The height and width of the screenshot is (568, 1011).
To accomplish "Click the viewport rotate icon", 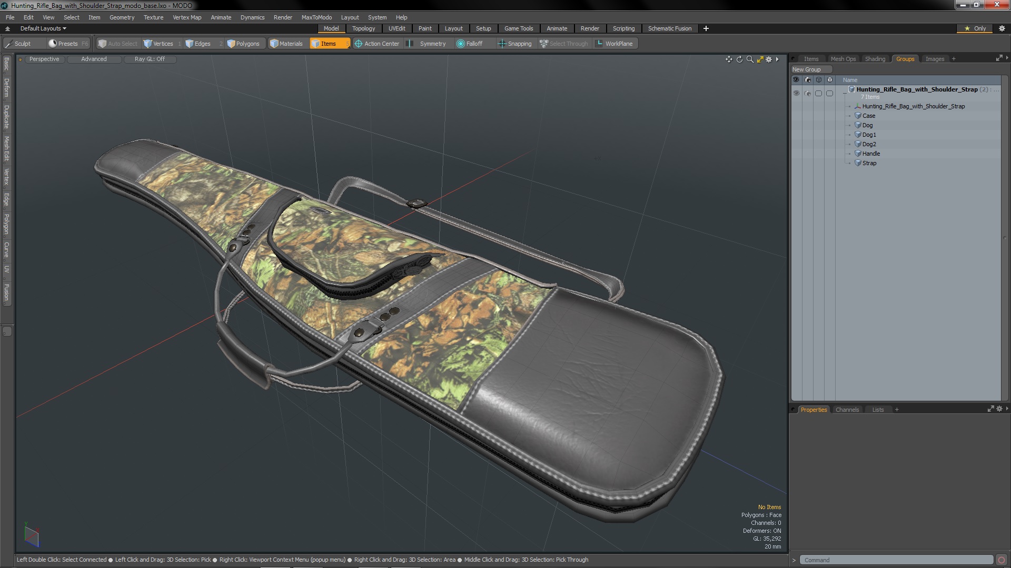I will point(739,59).
